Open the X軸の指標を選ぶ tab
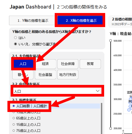 80,20
